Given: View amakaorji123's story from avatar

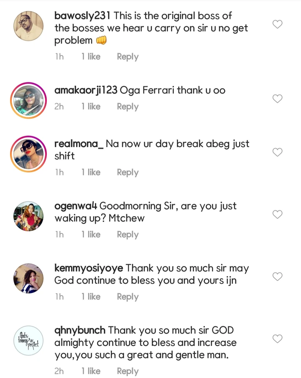Looking at the screenshot, I should pos(28,100).
